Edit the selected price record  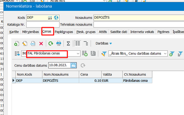pyautogui.click(x=25, y=44)
